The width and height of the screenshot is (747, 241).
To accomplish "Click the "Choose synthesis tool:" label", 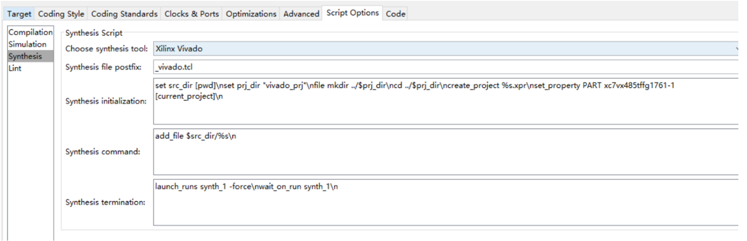I will point(106,49).
